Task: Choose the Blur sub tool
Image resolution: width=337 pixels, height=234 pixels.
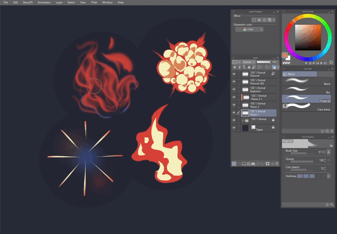Action: tap(306, 90)
